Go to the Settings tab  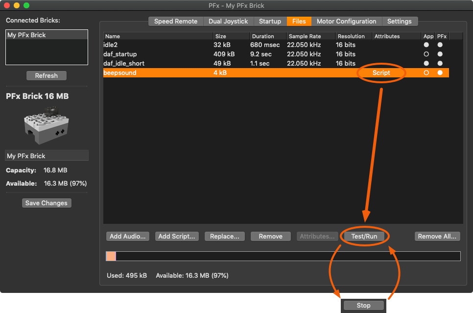tap(400, 22)
